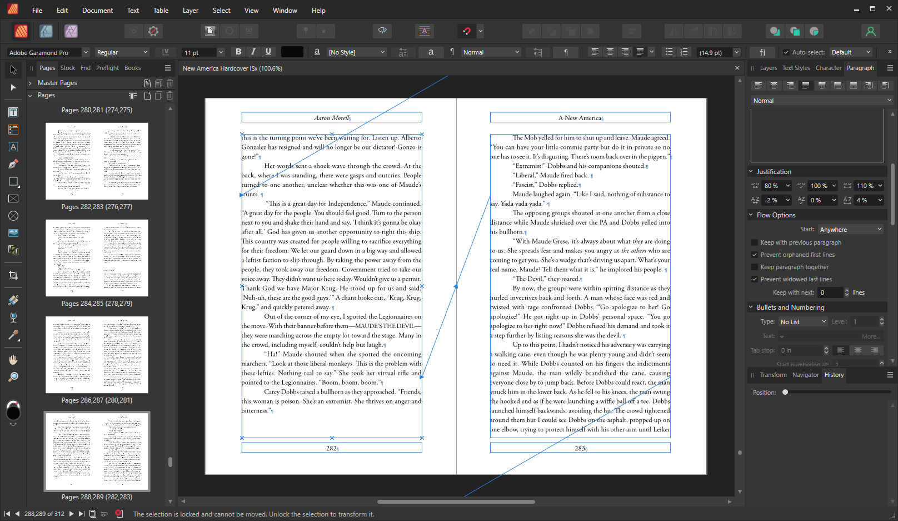Select the Node tool arrow
Viewport: 898px width, 521px height.
[13, 87]
